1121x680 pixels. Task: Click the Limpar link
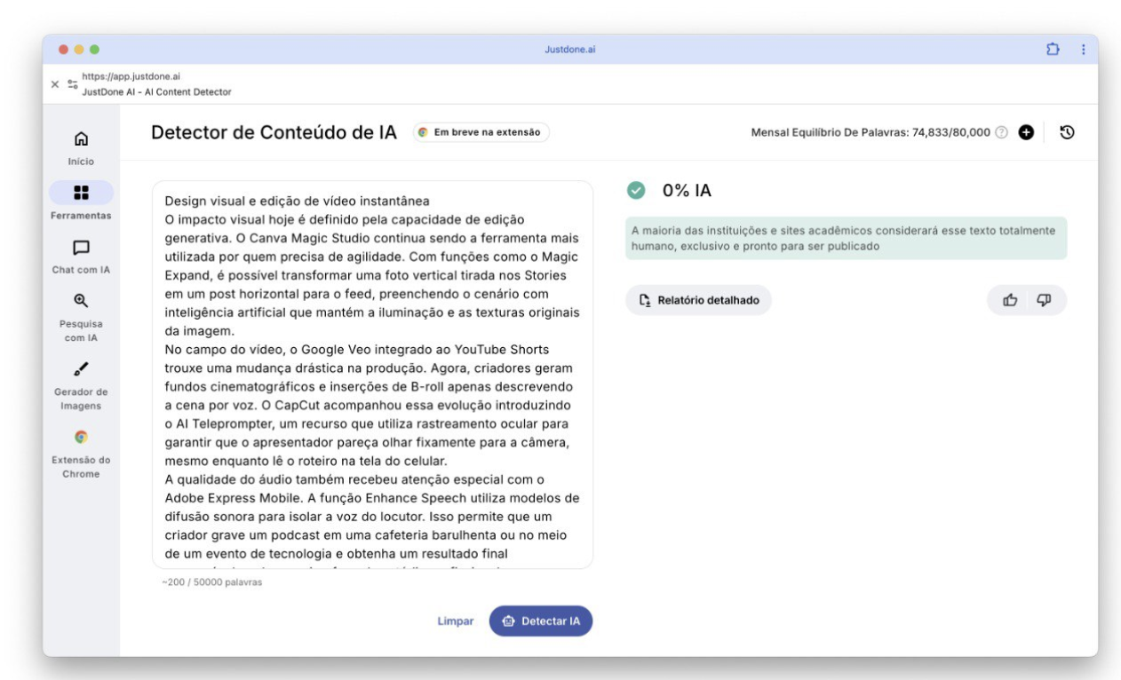[x=455, y=621]
